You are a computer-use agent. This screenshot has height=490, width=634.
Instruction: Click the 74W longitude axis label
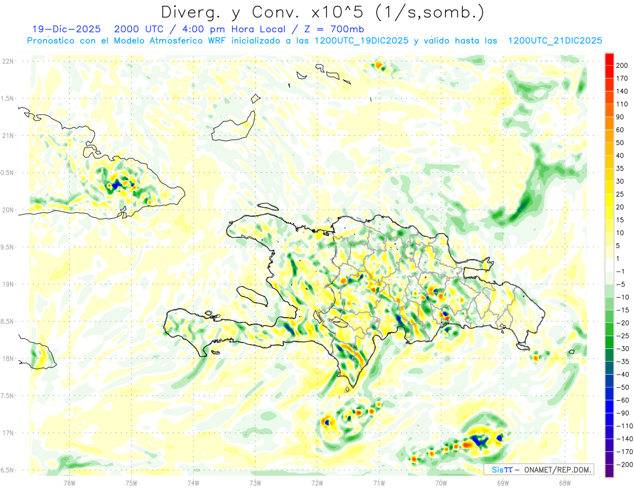pyautogui.click(x=193, y=483)
